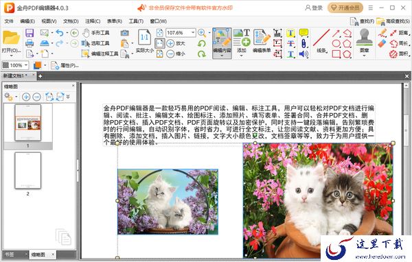Enlarge thumbnails with plus circle icon

click(26, 97)
